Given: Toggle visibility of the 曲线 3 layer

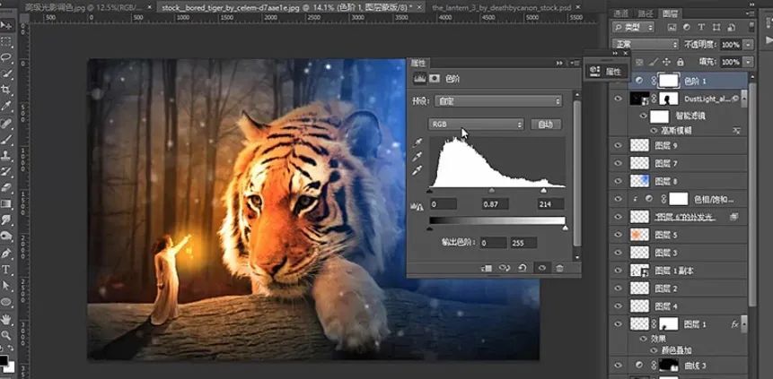Looking at the screenshot, I should (x=618, y=365).
